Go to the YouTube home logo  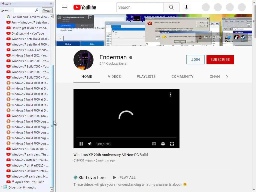(84, 7)
